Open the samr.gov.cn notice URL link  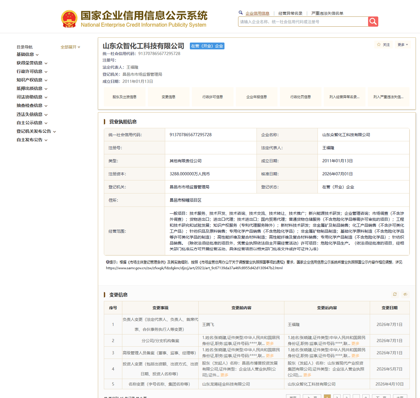tap(194, 268)
